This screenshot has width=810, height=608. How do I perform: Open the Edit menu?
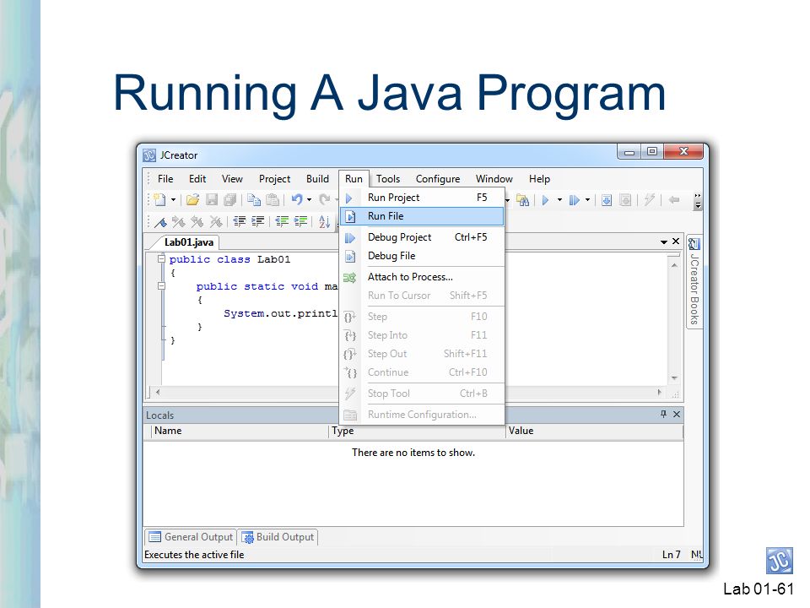[x=197, y=179]
